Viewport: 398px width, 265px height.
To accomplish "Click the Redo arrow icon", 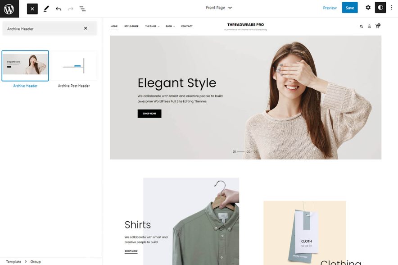I will [x=70, y=8].
